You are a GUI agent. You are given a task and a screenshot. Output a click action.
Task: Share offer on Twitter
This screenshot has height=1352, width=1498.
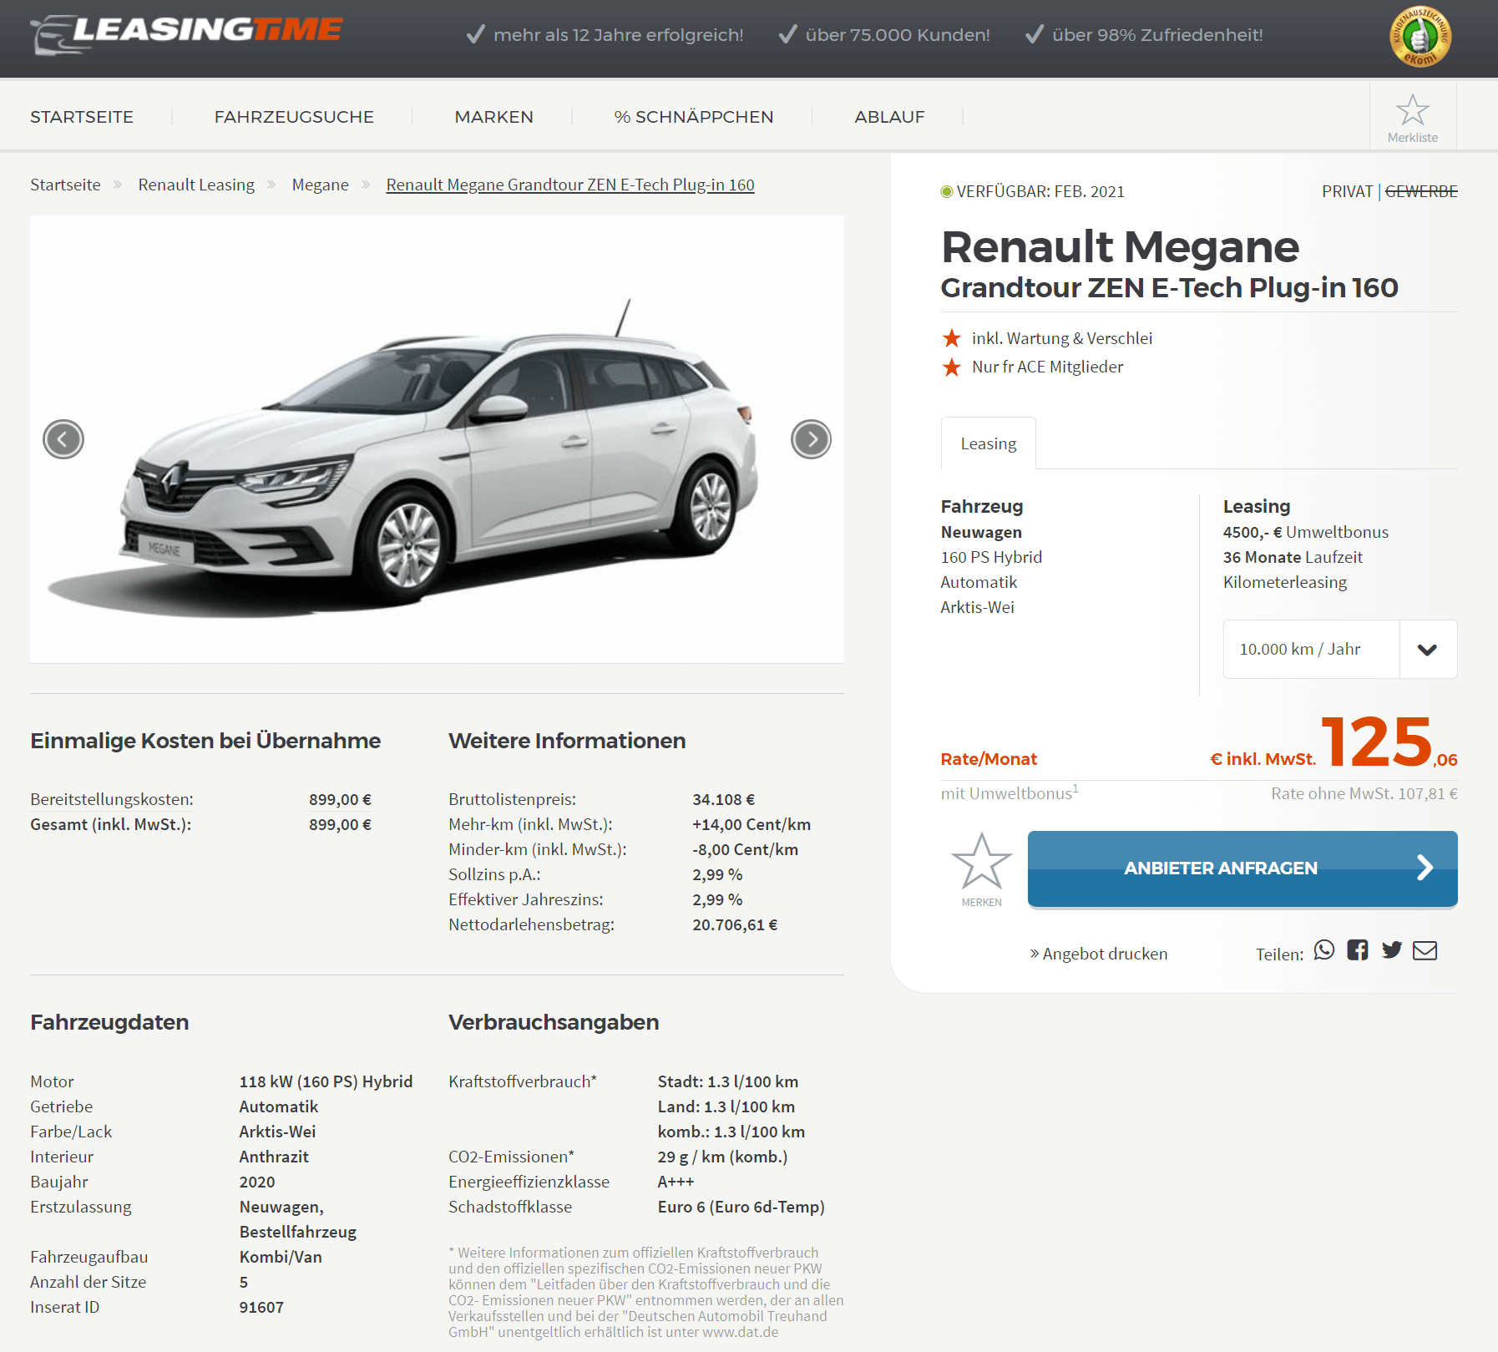pyautogui.click(x=1392, y=950)
